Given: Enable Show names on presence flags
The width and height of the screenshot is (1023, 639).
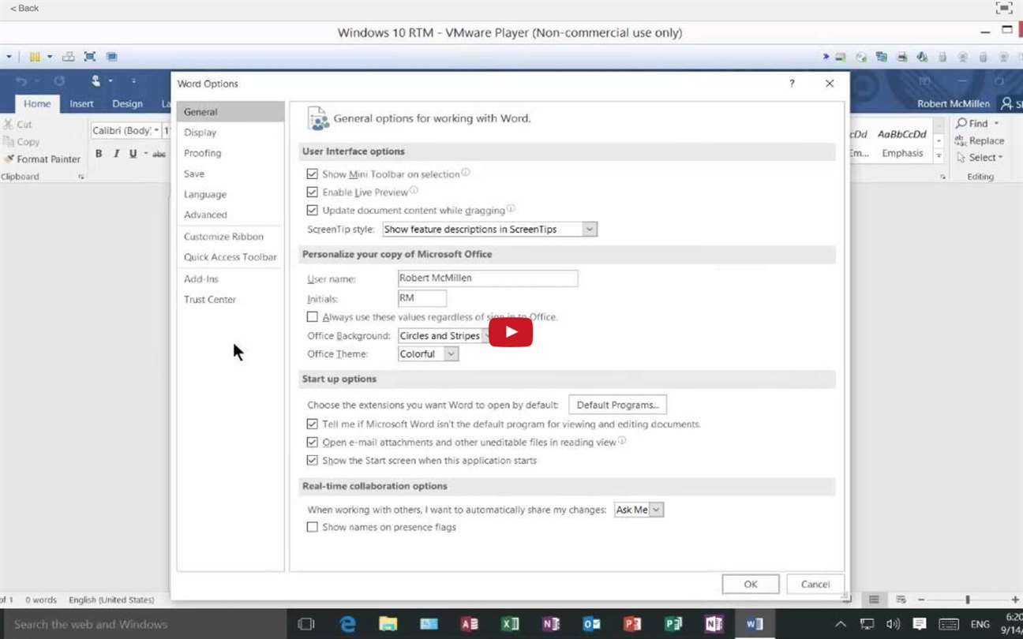Looking at the screenshot, I should 313,527.
